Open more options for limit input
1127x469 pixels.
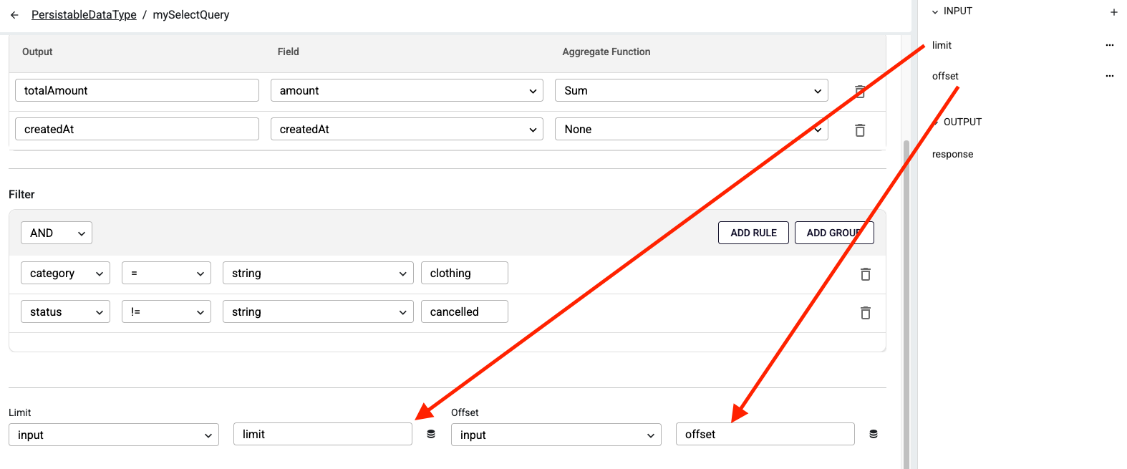[1109, 45]
